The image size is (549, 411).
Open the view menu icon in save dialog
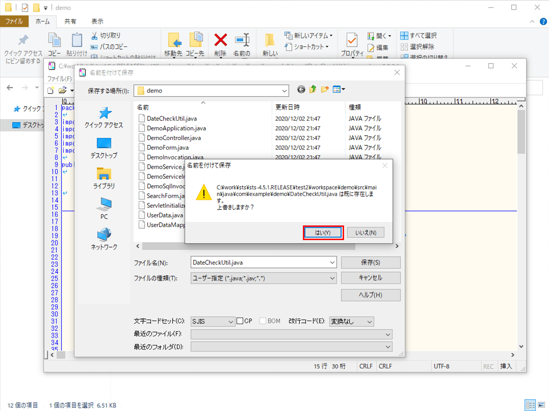click(338, 90)
